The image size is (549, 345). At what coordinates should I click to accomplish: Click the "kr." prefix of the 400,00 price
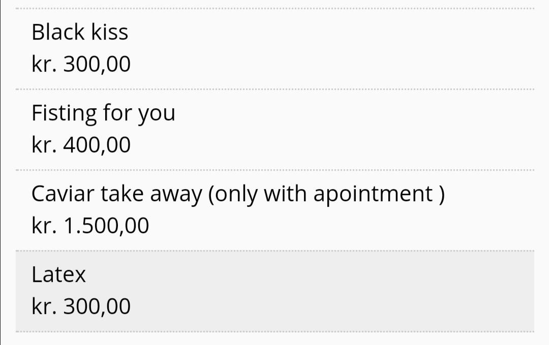(x=44, y=145)
